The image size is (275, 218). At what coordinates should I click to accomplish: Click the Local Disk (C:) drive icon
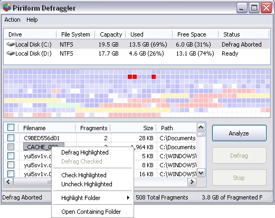tap(11, 44)
